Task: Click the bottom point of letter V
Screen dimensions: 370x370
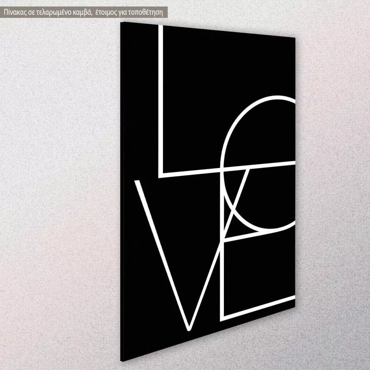Action: click(x=188, y=328)
